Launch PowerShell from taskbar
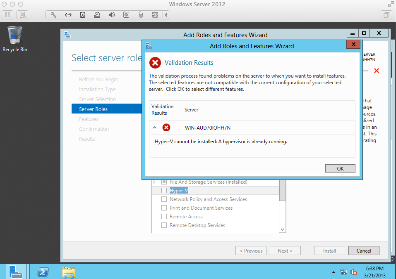 [x=43, y=272]
